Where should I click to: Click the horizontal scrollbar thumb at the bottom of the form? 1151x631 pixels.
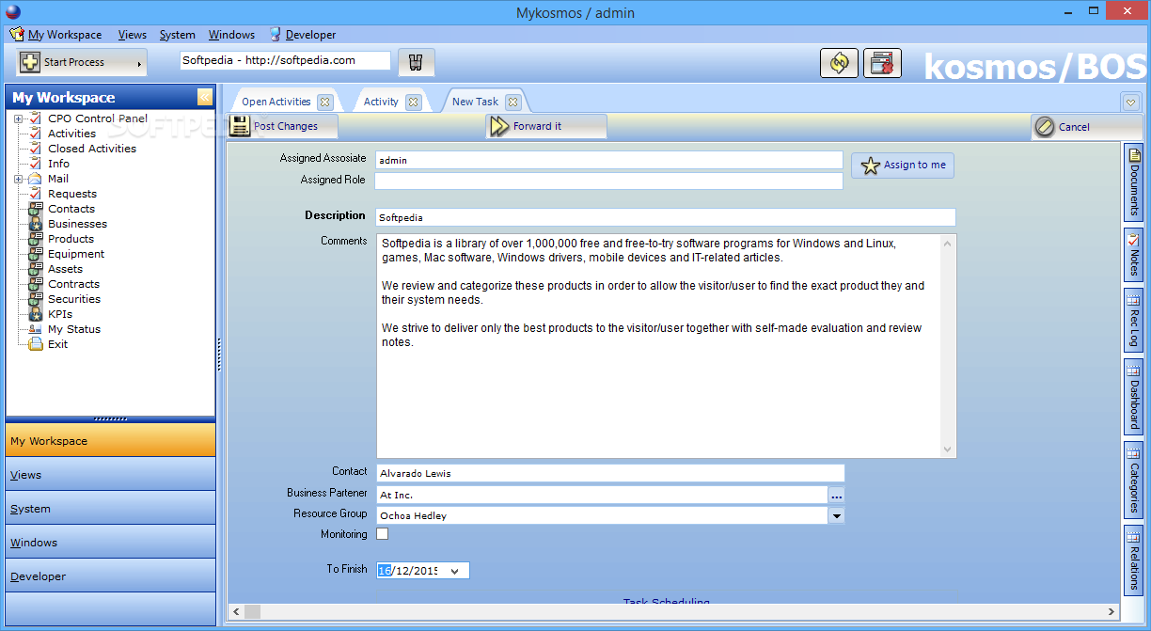253,612
